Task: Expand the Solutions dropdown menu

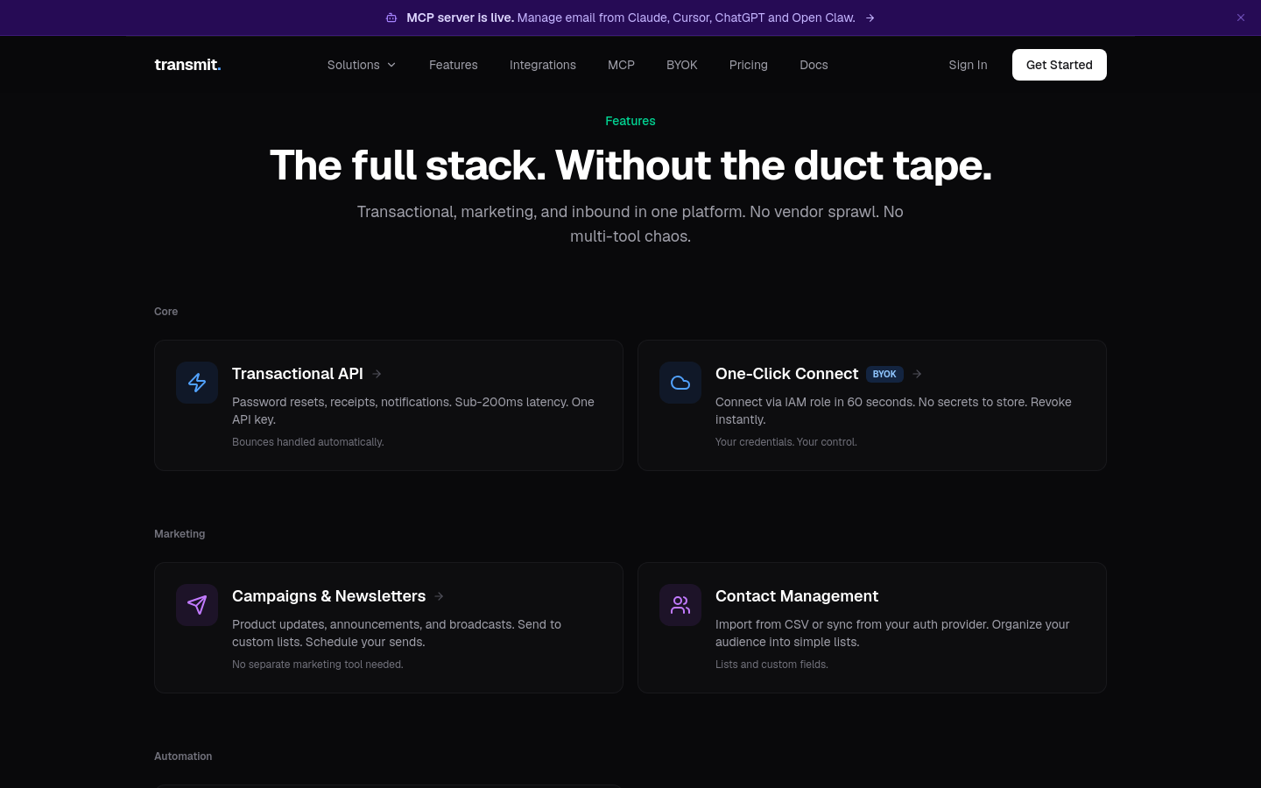Action: coord(362,65)
